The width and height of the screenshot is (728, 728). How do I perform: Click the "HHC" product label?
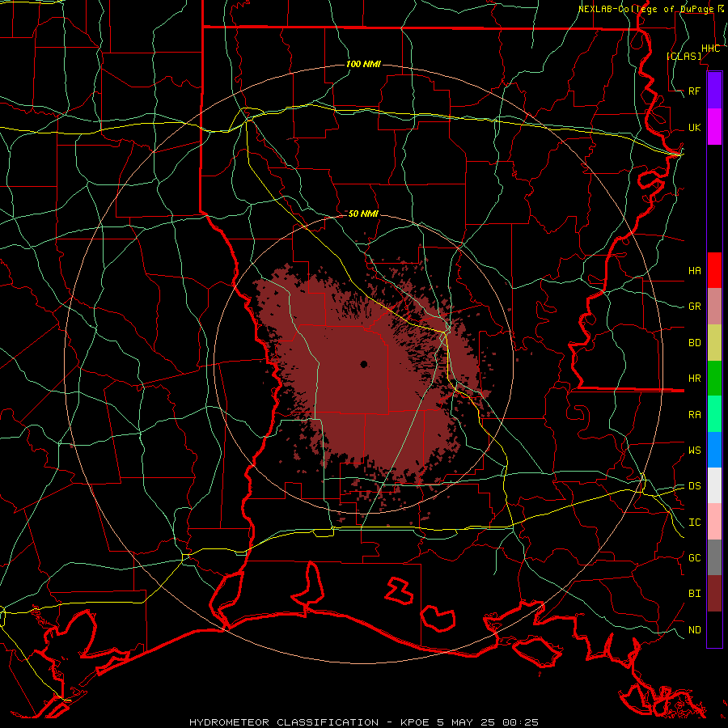[x=711, y=49]
